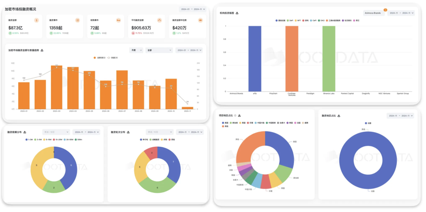Click the 1359起 funding events value
This screenshot has height=212, width=426.
(56, 28)
